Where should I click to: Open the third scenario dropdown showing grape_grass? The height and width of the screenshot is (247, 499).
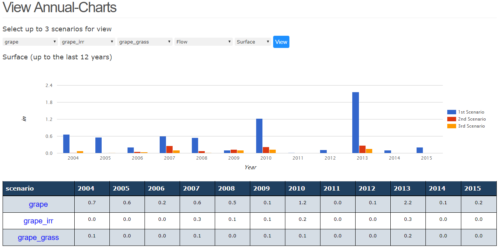(x=145, y=42)
